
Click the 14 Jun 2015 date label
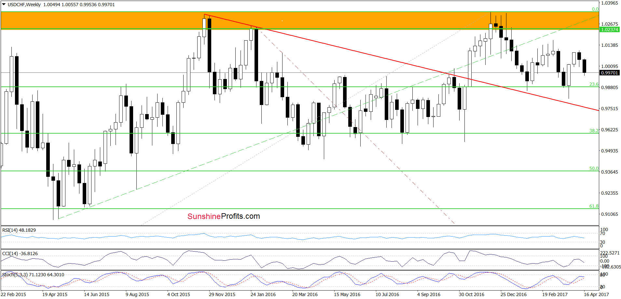pyautogui.click(x=97, y=294)
